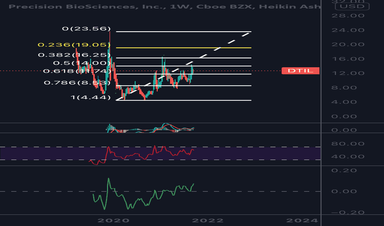Viewport: 384px width, 226px height.
Task: Click the 80.00 RSI scale value
Action: click(348, 144)
